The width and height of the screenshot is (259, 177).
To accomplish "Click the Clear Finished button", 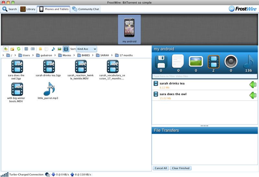I will pyautogui.click(x=181, y=168).
